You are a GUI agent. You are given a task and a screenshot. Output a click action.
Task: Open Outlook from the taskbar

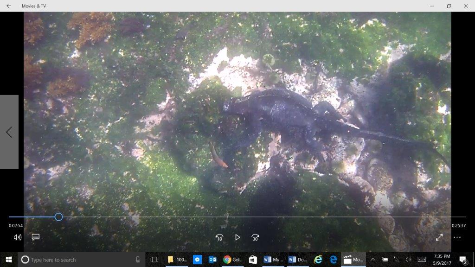coord(212,260)
